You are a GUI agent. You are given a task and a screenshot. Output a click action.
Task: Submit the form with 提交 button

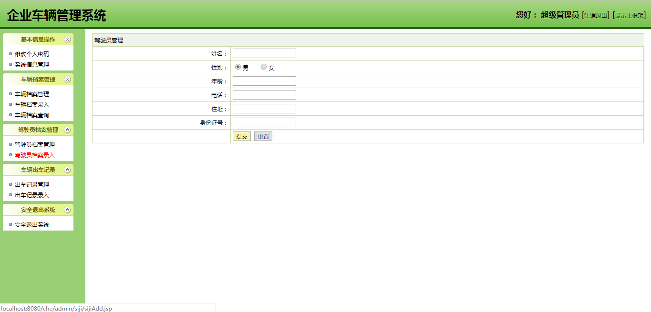click(x=242, y=136)
